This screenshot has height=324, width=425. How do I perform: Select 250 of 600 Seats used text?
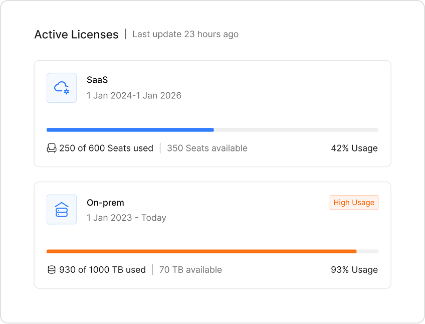[106, 148]
